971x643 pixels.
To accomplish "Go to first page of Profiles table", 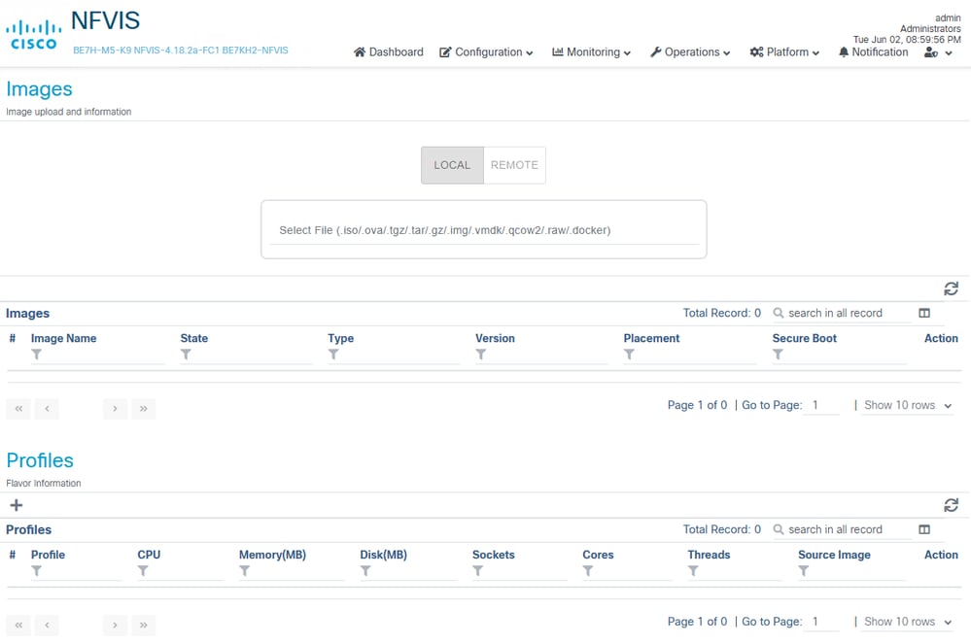I will 18,626.
